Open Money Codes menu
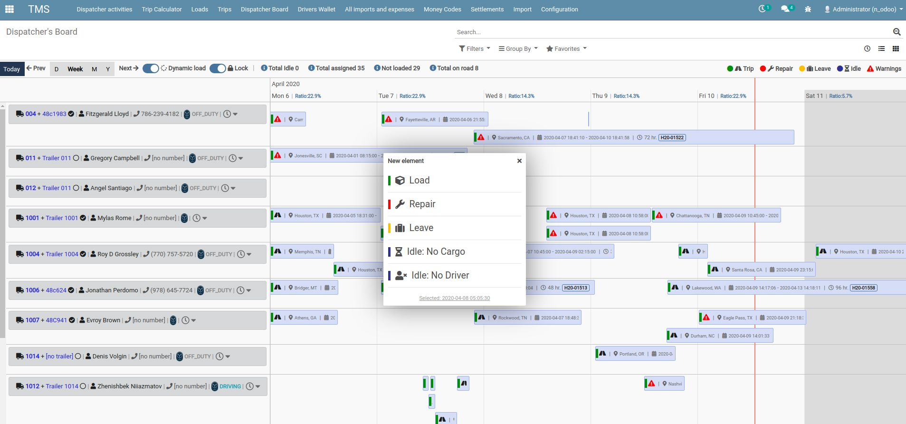Screen dimensions: 906x424 [x=442, y=9]
